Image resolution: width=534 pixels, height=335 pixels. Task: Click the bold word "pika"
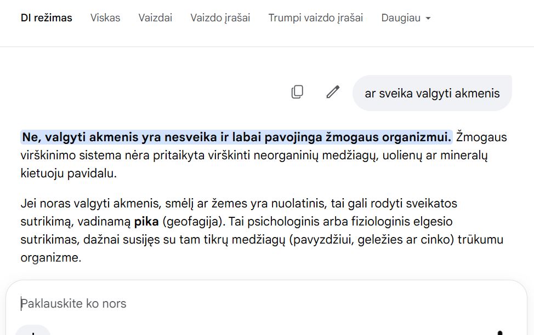click(x=146, y=222)
